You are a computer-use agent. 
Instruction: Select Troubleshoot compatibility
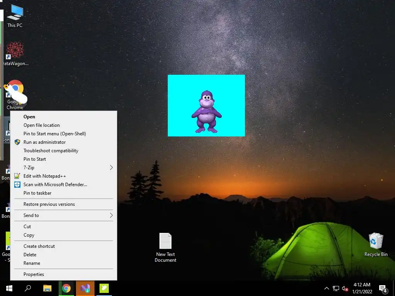64,151
